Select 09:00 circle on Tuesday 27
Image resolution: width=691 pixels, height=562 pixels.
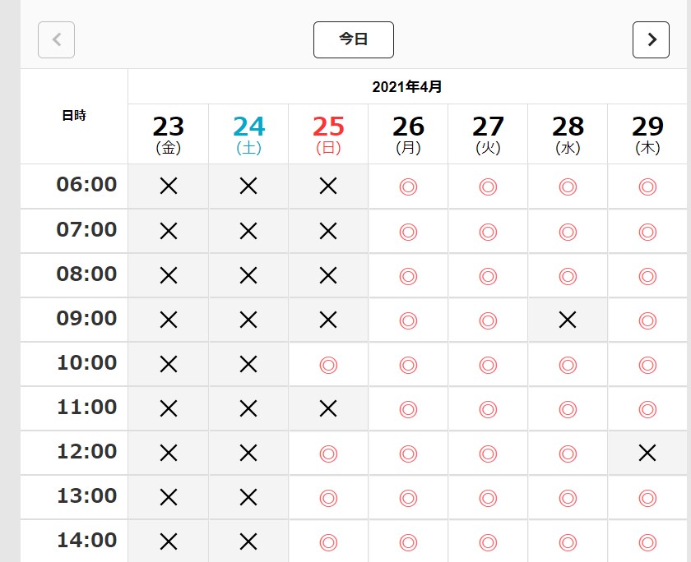pos(488,320)
